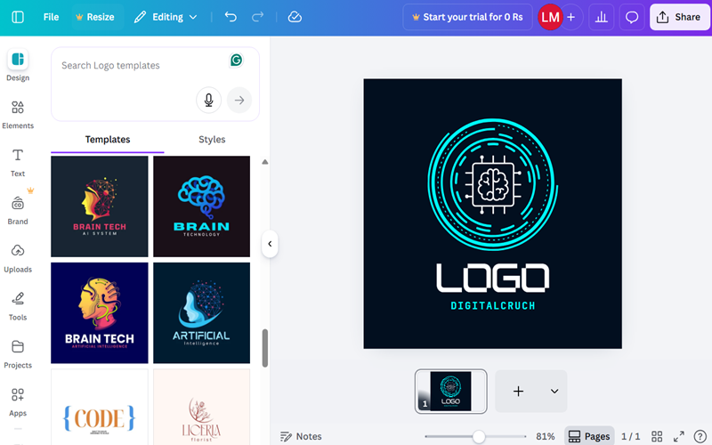
Task: Undo the last action
Action: click(x=231, y=17)
